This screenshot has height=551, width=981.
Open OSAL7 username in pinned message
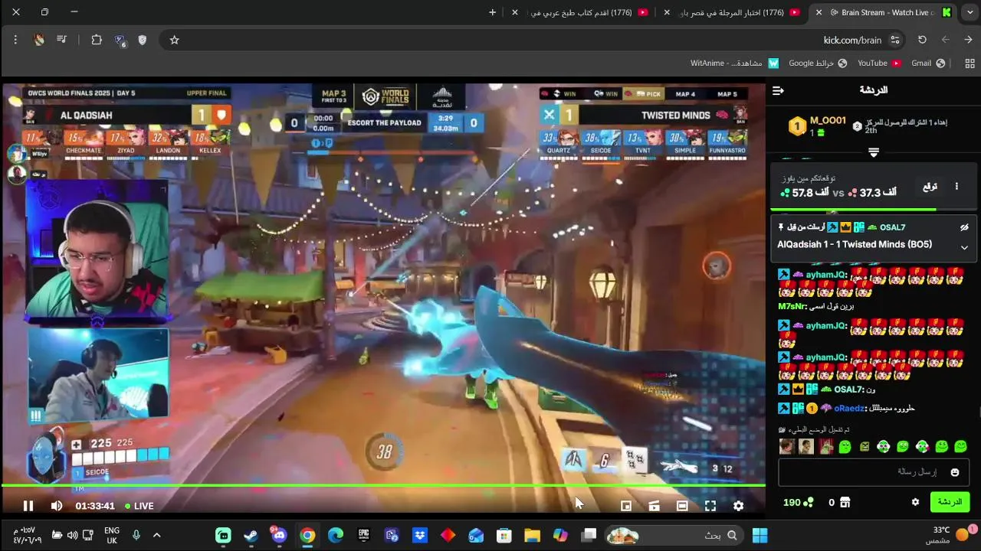[x=892, y=227]
